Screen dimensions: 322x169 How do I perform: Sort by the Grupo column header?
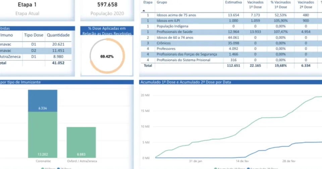click(162, 2)
